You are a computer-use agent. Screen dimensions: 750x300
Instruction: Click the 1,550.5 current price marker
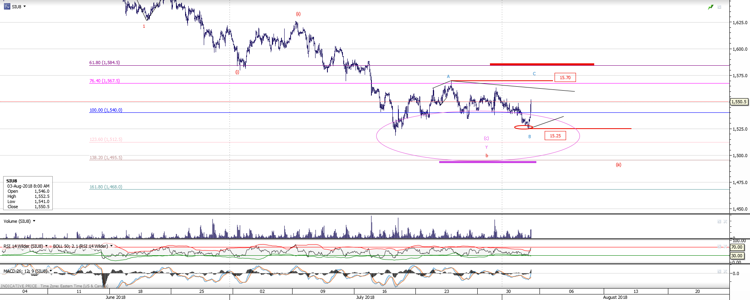pyautogui.click(x=739, y=102)
